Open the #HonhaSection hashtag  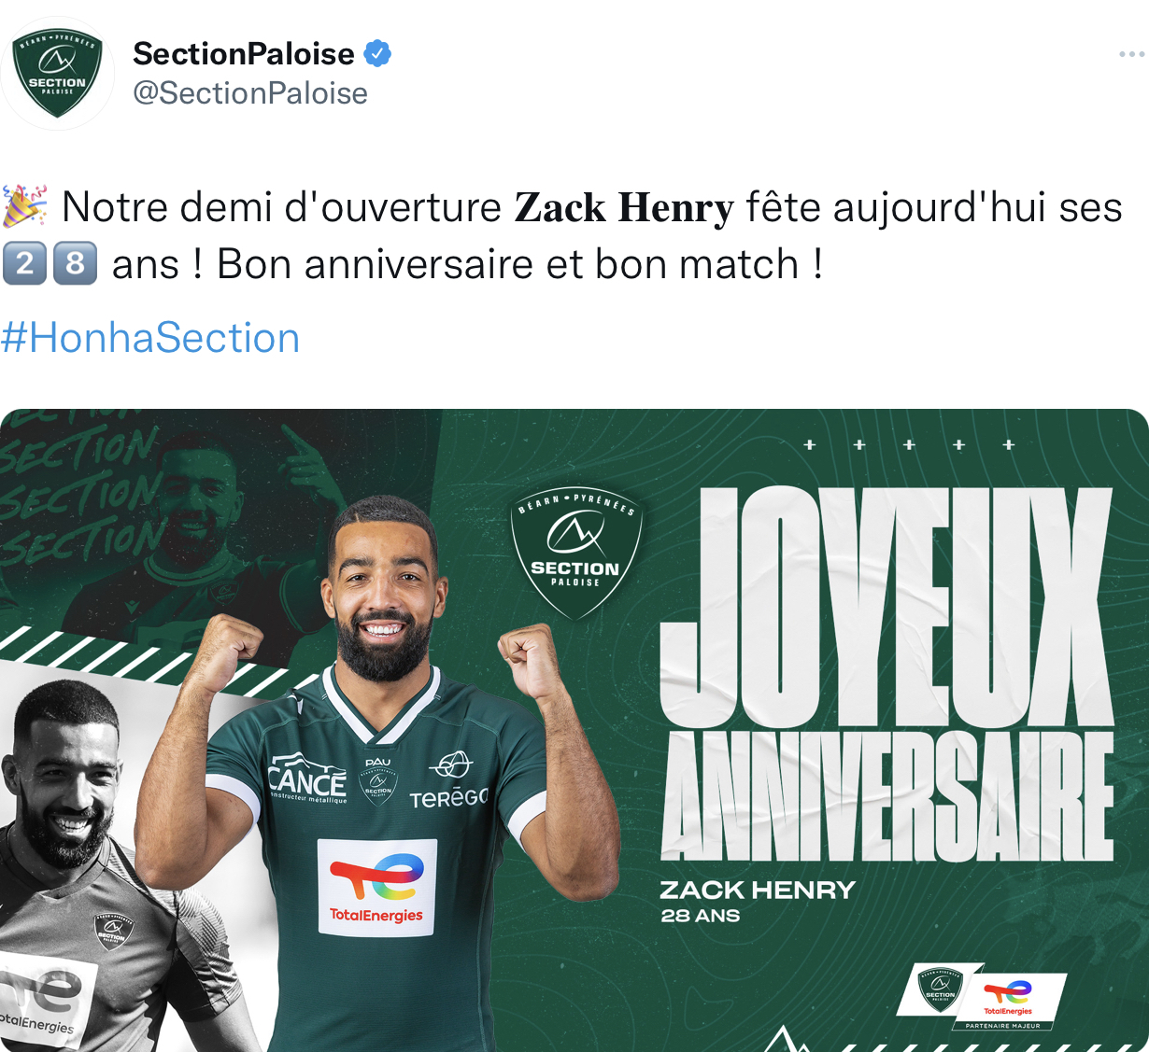(x=150, y=338)
